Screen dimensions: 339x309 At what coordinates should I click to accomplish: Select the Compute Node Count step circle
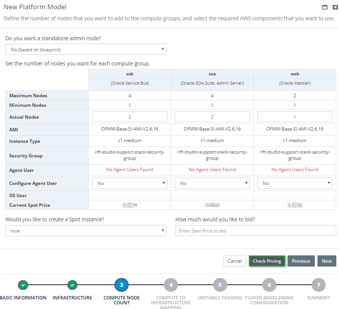tap(121, 285)
